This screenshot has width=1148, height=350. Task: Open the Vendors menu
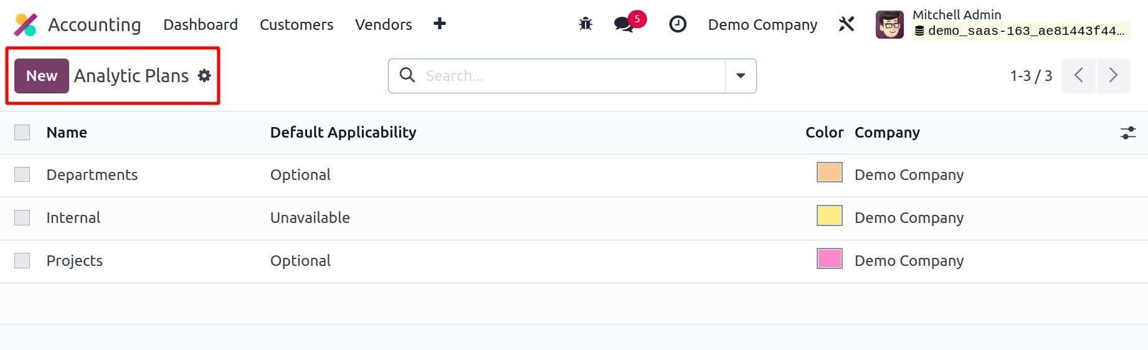pos(384,24)
